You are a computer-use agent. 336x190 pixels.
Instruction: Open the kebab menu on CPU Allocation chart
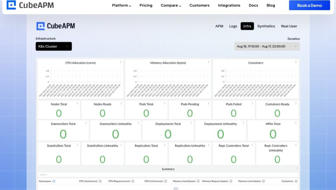point(121,62)
